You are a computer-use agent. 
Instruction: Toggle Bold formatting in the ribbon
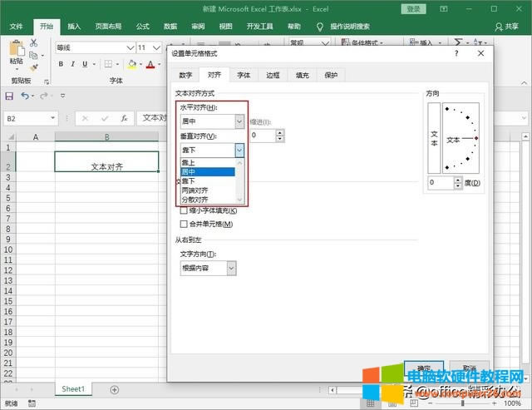[62, 64]
